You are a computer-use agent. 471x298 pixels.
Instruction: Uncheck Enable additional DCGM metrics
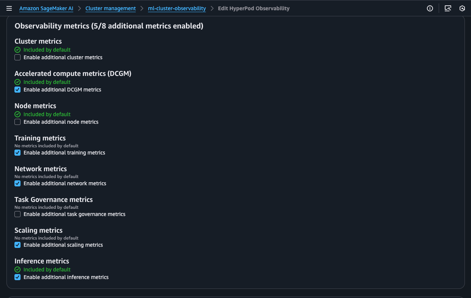pos(17,90)
